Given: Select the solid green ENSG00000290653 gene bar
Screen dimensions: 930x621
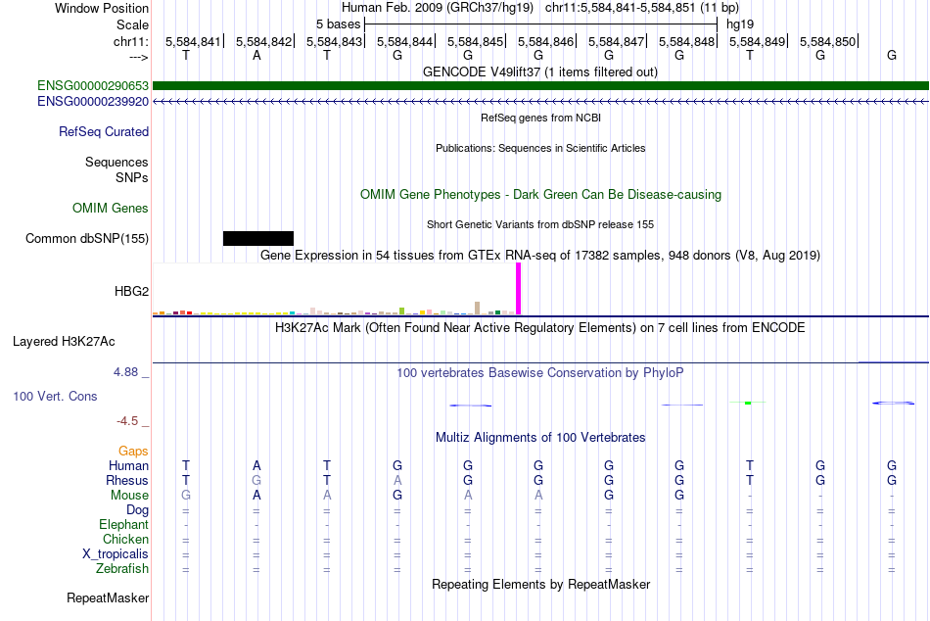Looking at the screenshot, I should pyautogui.click(x=540, y=86).
